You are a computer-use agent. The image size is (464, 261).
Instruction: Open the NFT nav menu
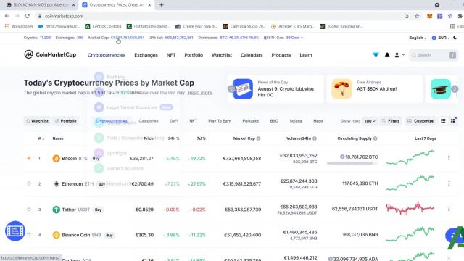coord(171,55)
